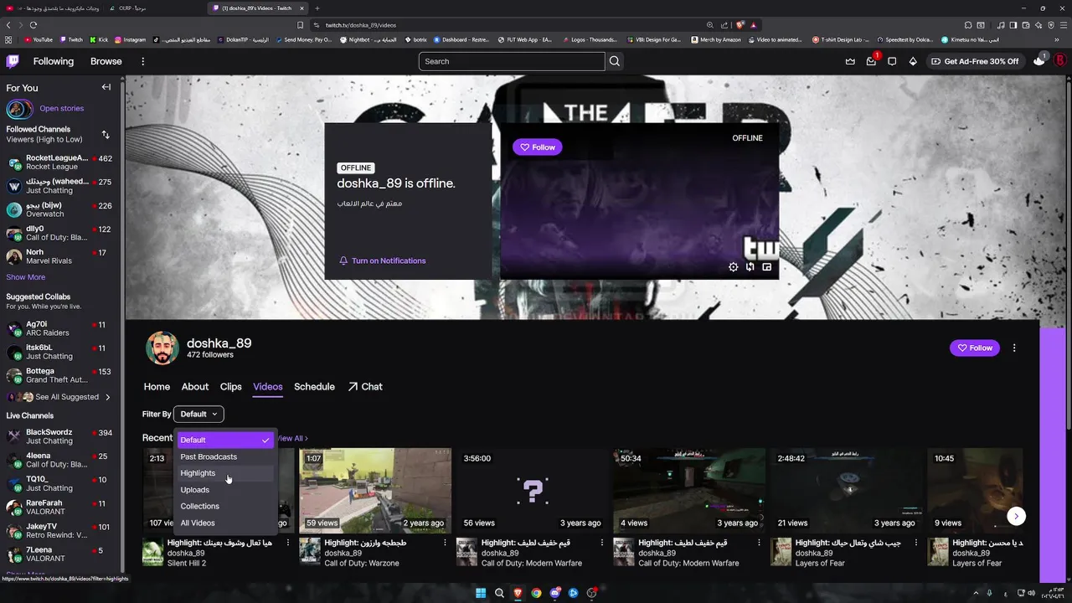
Task: Open Windows Start menu
Action: click(481, 593)
